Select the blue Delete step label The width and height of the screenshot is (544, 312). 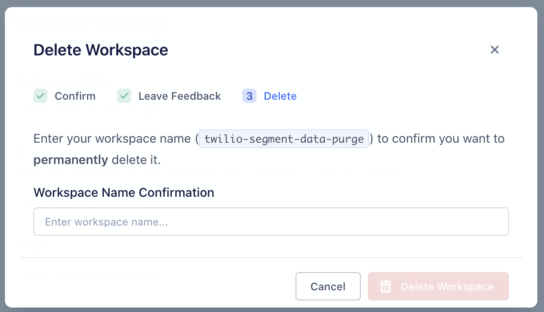coord(280,96)
